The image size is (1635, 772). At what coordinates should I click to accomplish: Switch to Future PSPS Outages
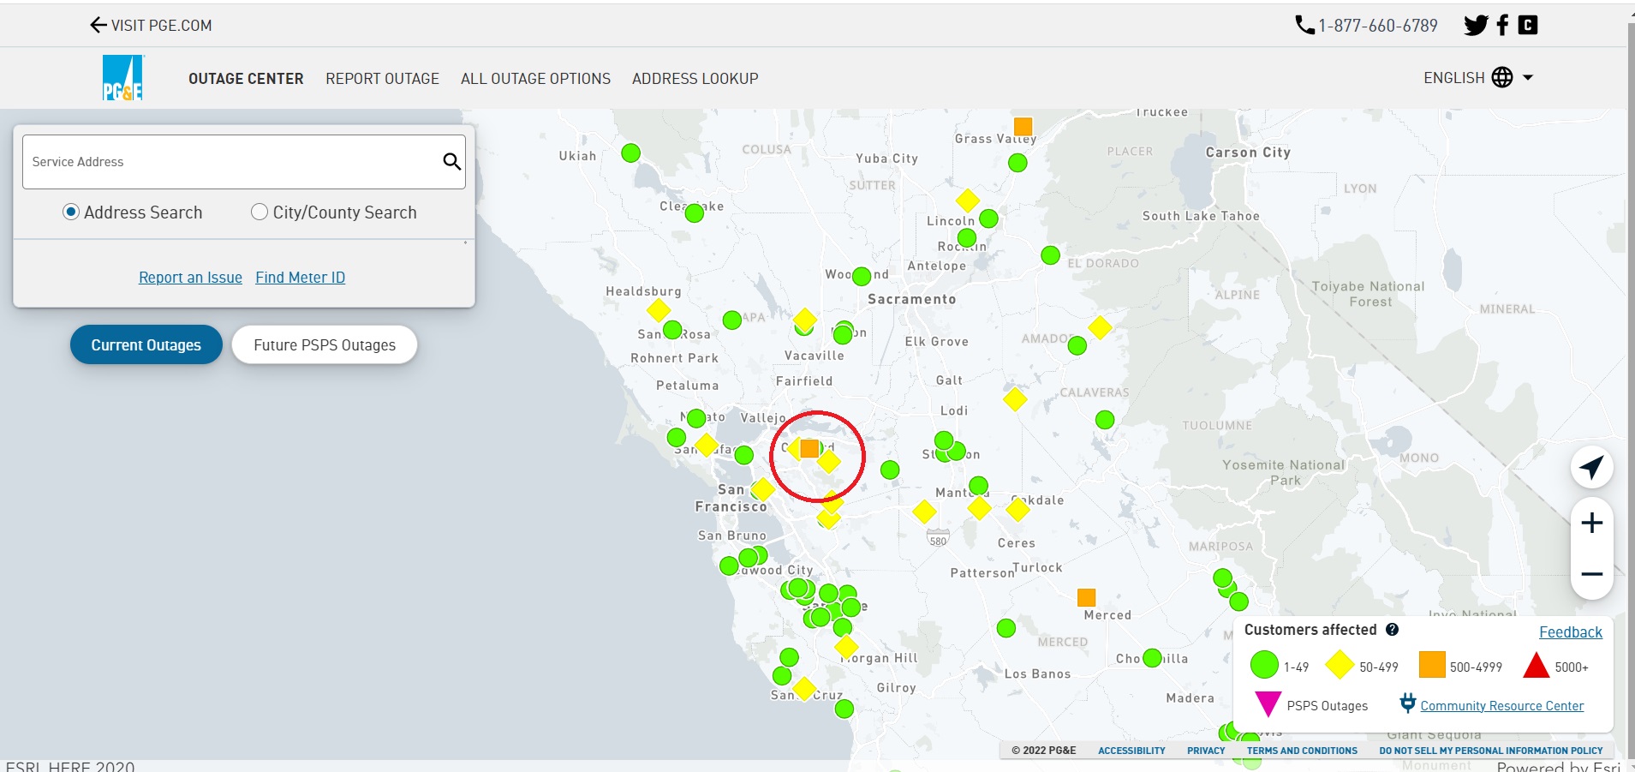(x=325, y=344)
